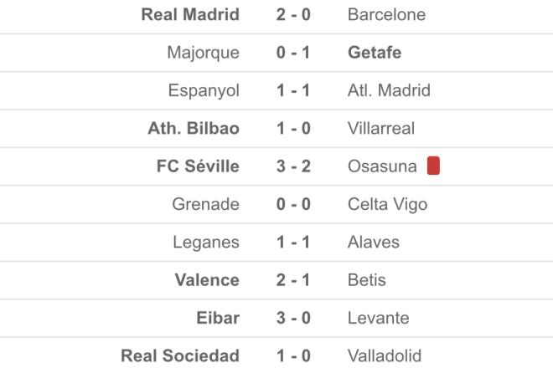Click the red card icon beside Osasuna
Viewport: 553px width, 373px height.
click(x=433, y=166)
